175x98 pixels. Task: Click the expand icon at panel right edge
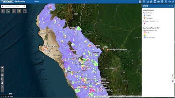pos(173,76)
